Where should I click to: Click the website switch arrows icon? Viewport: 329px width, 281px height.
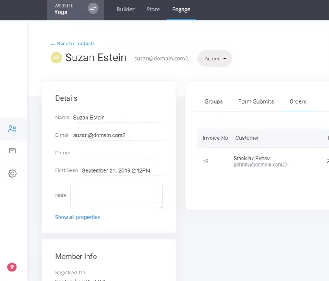(x=93, y=8)
